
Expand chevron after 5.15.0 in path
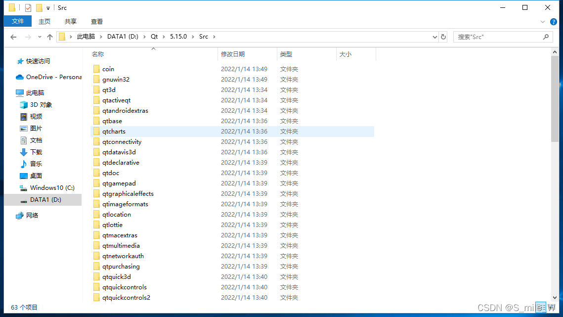tap(193, 37)
